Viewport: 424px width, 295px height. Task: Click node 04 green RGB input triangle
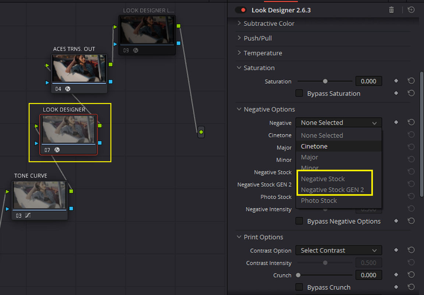[47, 65]
